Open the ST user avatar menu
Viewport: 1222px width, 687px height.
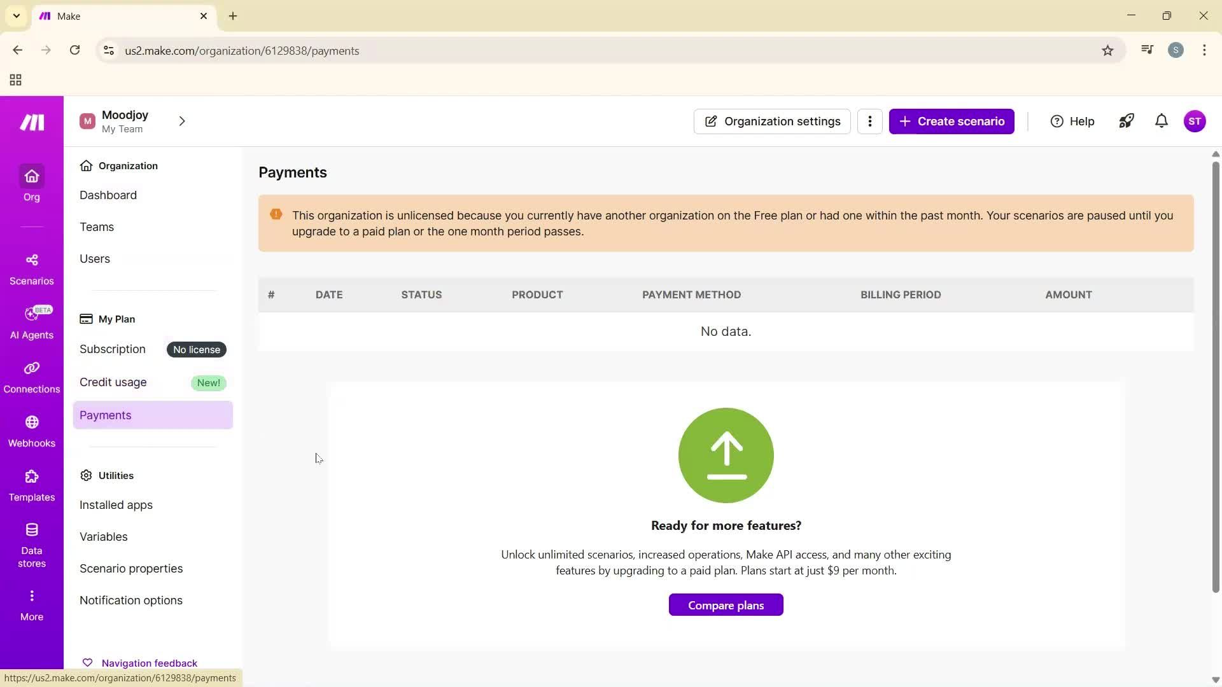tap(1195, 121)
